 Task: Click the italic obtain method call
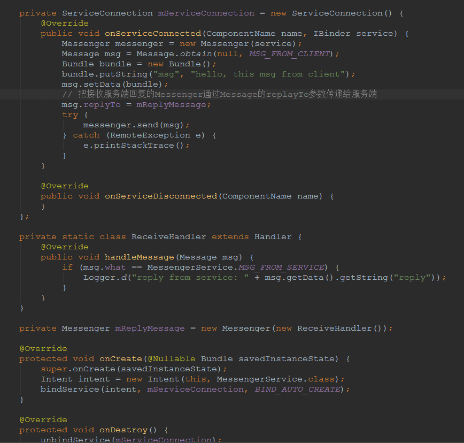click(196, 54)
